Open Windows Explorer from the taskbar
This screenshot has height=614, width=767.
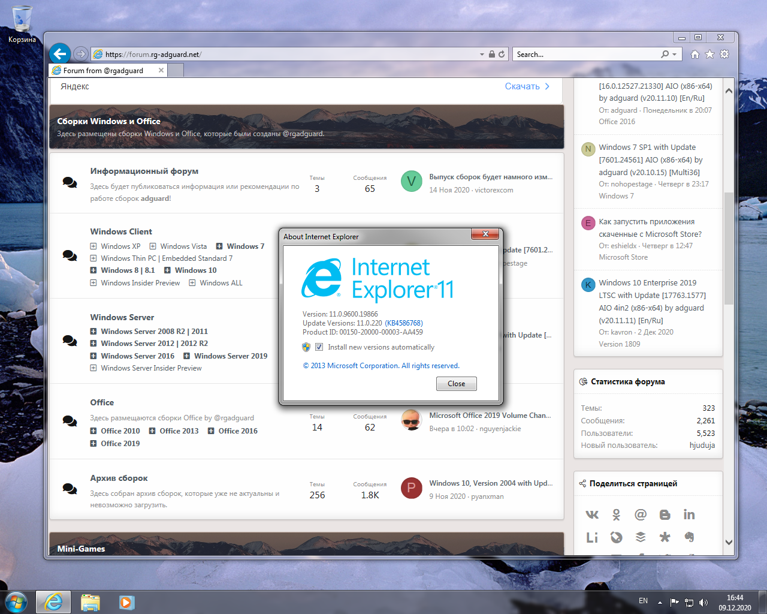click(x=90, y=602)
